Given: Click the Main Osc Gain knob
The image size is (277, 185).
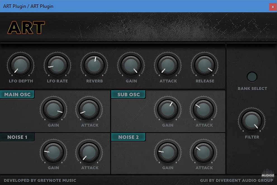Looking at the screenshot, I should click(53, 109).
